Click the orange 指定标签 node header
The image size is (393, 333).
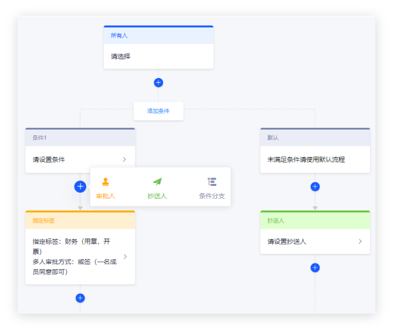[80, 220]
